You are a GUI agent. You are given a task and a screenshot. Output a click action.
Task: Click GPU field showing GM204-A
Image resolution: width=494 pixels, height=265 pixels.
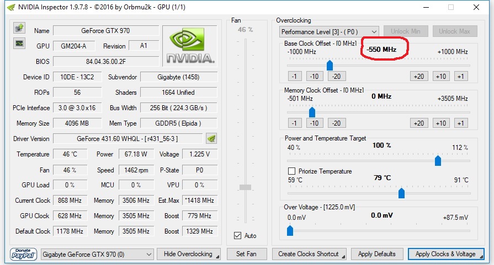coord(74,46)
